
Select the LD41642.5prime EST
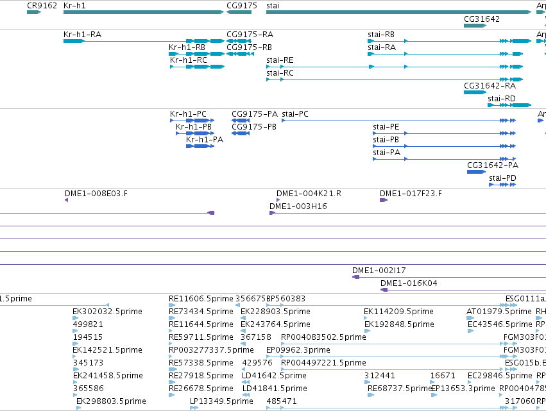(246, 382)
